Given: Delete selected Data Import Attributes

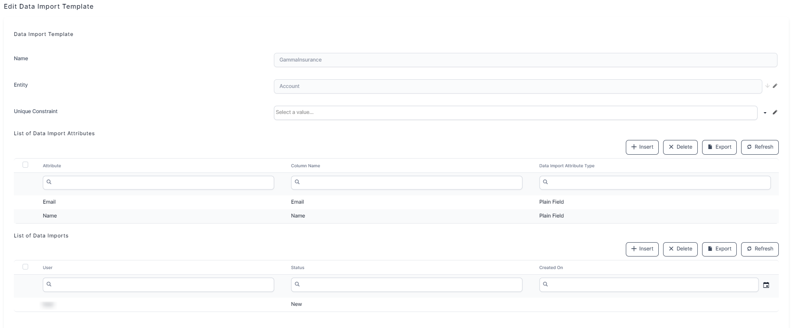Looking at the screenshot, I should tap(680, 147).
